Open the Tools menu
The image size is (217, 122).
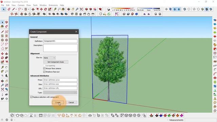coord(35,5)
